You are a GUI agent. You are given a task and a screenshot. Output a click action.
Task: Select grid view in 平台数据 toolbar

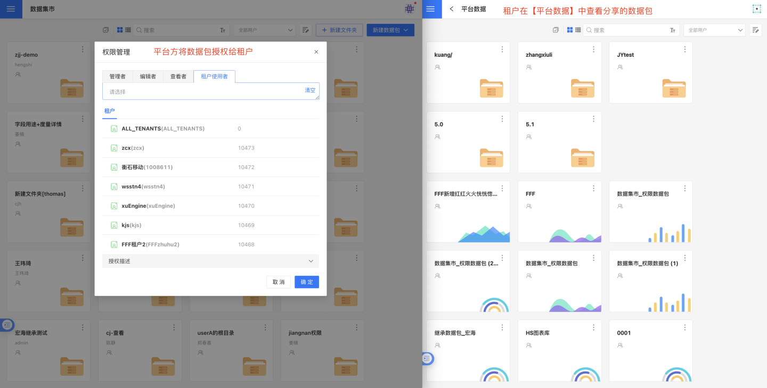(x=570, y=30)
